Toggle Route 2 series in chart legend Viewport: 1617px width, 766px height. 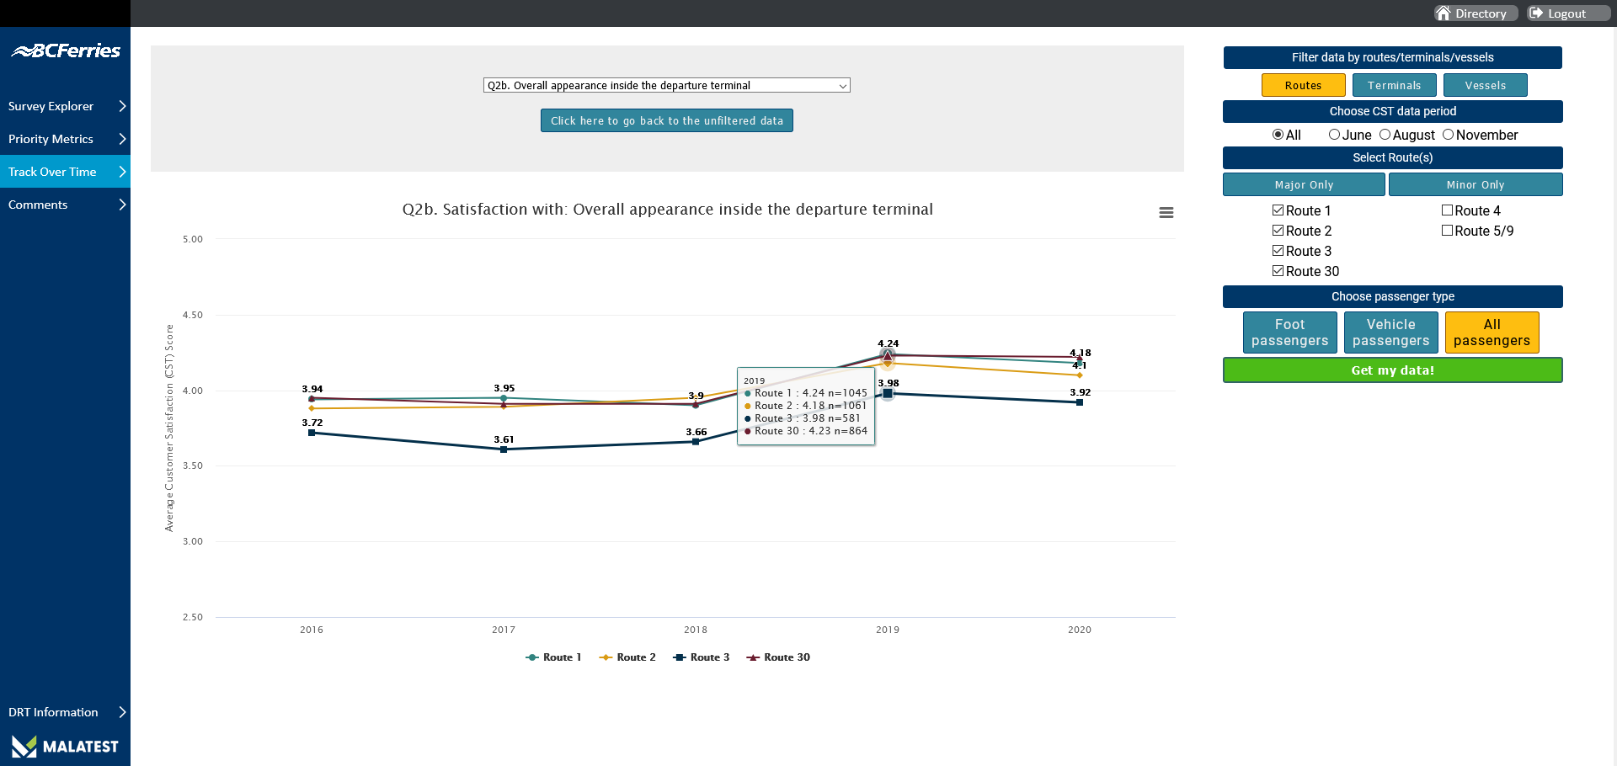coord(627,657)
